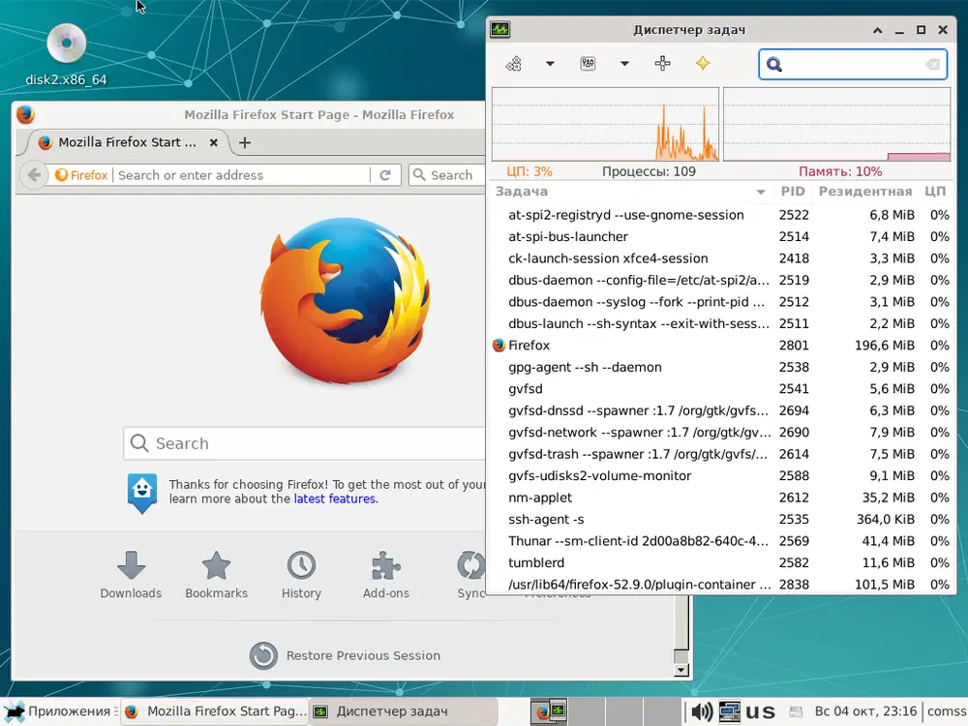Click the volume speaker tray icon
This screenshot has height=726, width=968.
[x=701, y=711]
